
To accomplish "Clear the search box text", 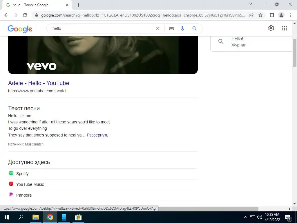I will point(157,28).
